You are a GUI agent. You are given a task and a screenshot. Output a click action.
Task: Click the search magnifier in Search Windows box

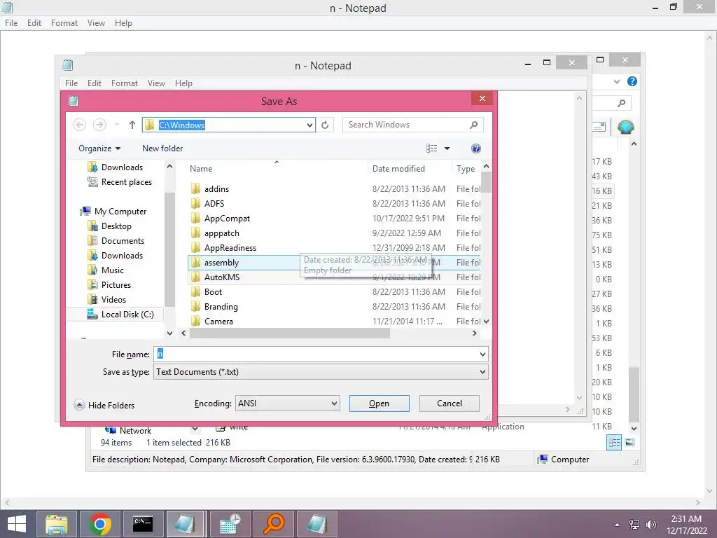coord(474,125)
